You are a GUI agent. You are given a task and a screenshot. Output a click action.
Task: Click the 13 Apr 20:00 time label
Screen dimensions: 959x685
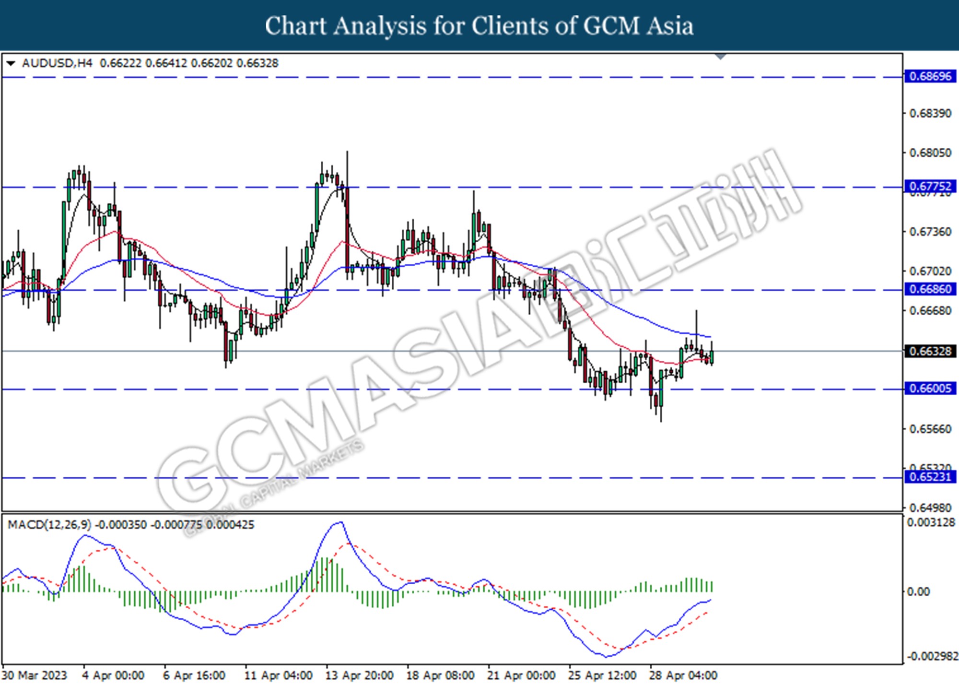tap(360, 675)
